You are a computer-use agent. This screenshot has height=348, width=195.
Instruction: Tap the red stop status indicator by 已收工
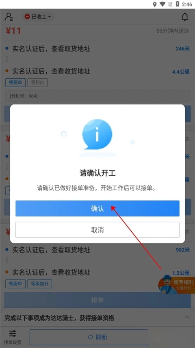[x=27, y=17]
